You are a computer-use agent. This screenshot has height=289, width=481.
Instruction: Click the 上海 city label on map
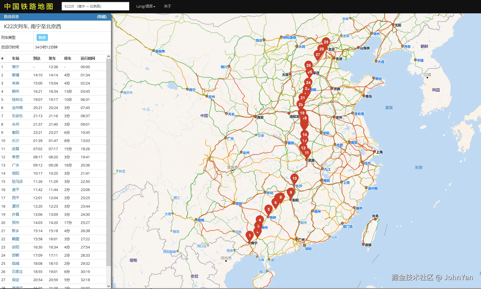[x=379, y=152]
